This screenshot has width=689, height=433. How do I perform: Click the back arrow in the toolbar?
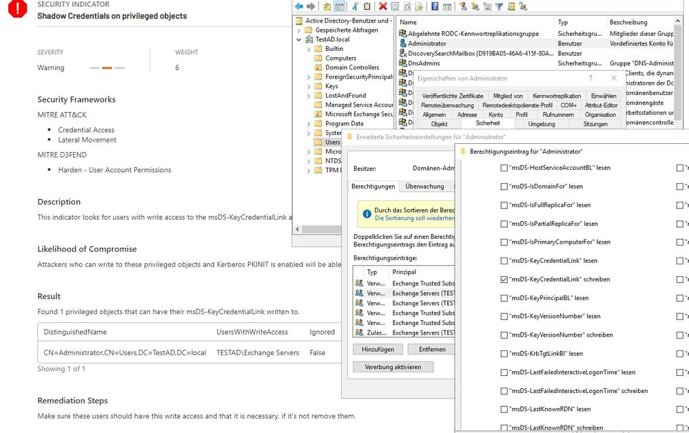pyautogui.click(x=299, y=6)
